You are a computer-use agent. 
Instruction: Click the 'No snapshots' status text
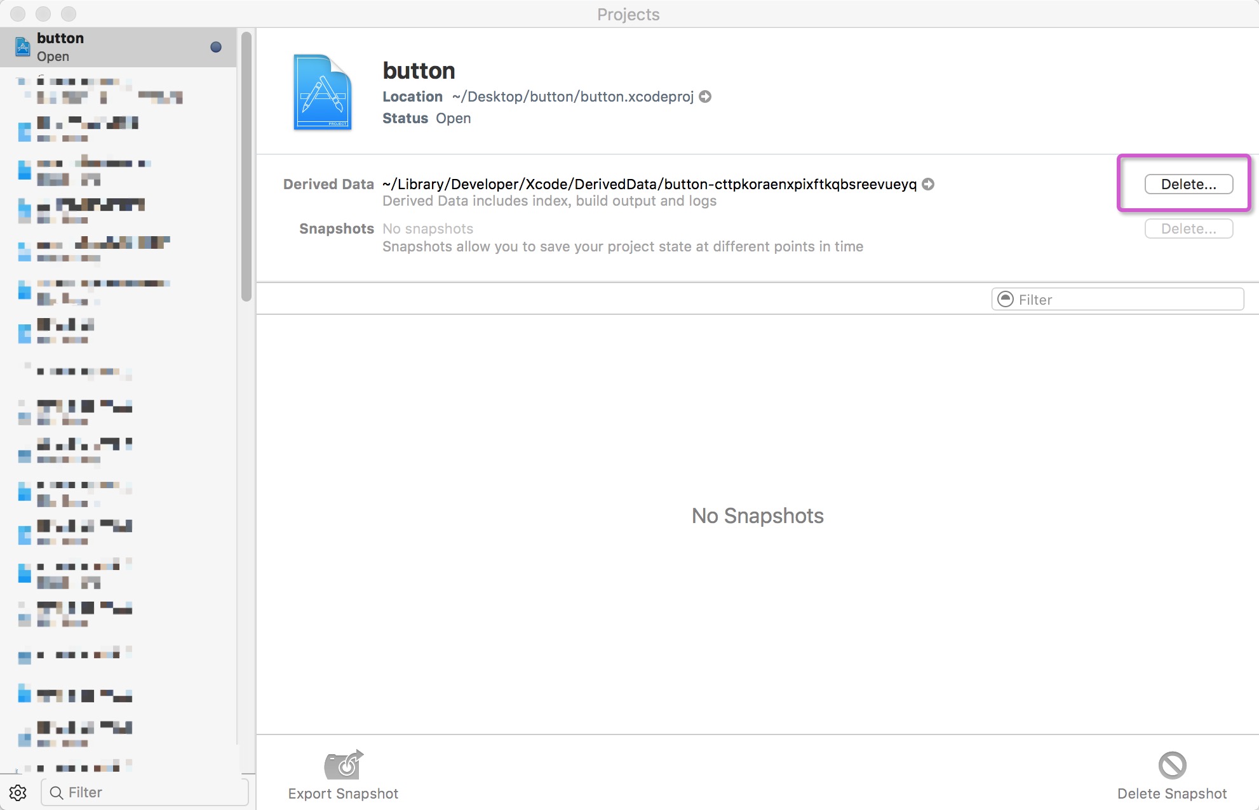428,229
